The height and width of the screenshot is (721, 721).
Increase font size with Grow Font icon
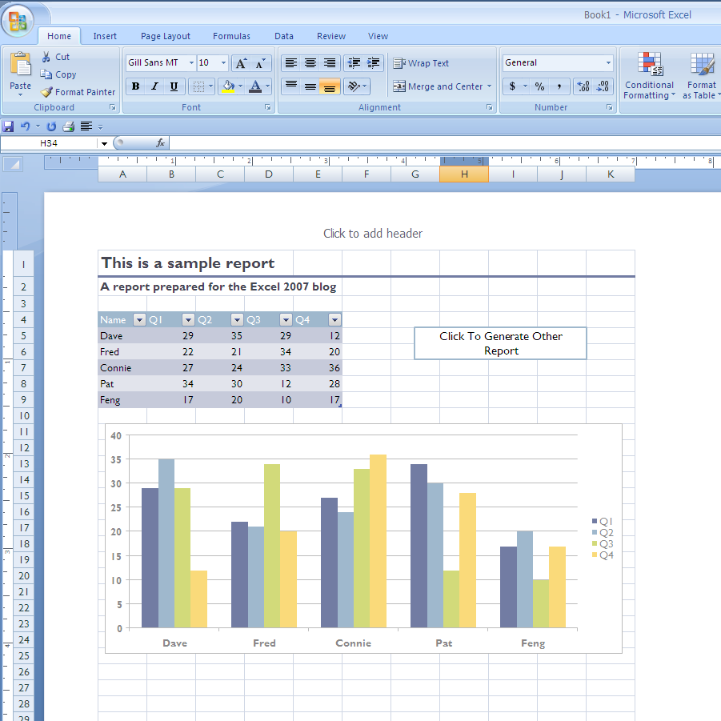241,63
